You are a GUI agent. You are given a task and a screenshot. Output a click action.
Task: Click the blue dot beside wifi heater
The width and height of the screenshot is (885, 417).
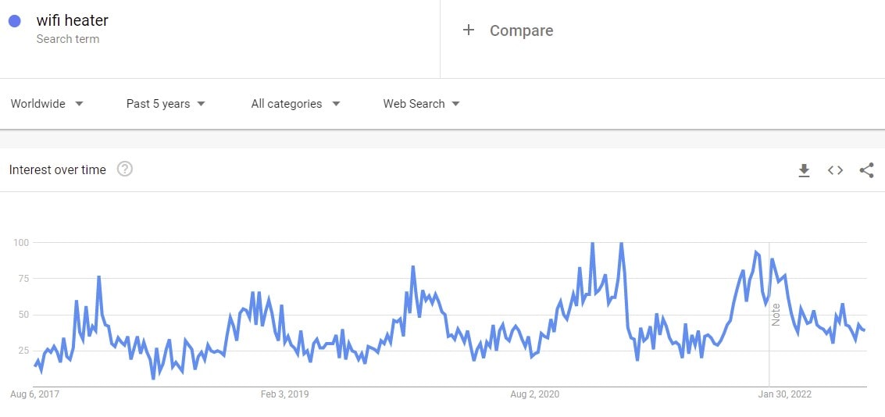[14, 22]
